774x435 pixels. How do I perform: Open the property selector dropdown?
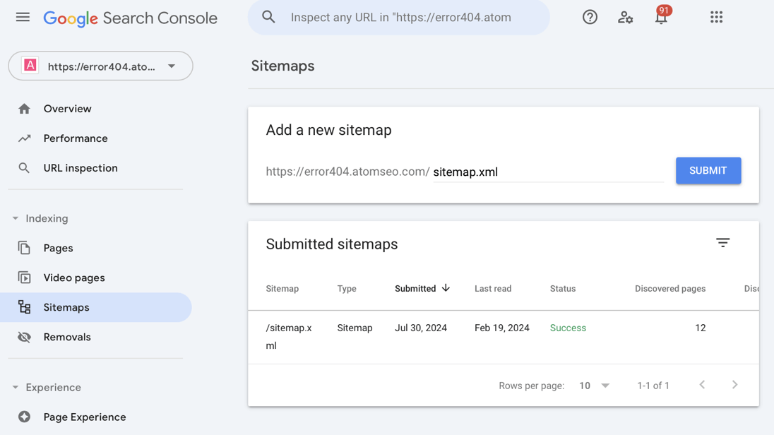(x=100, y=66)
